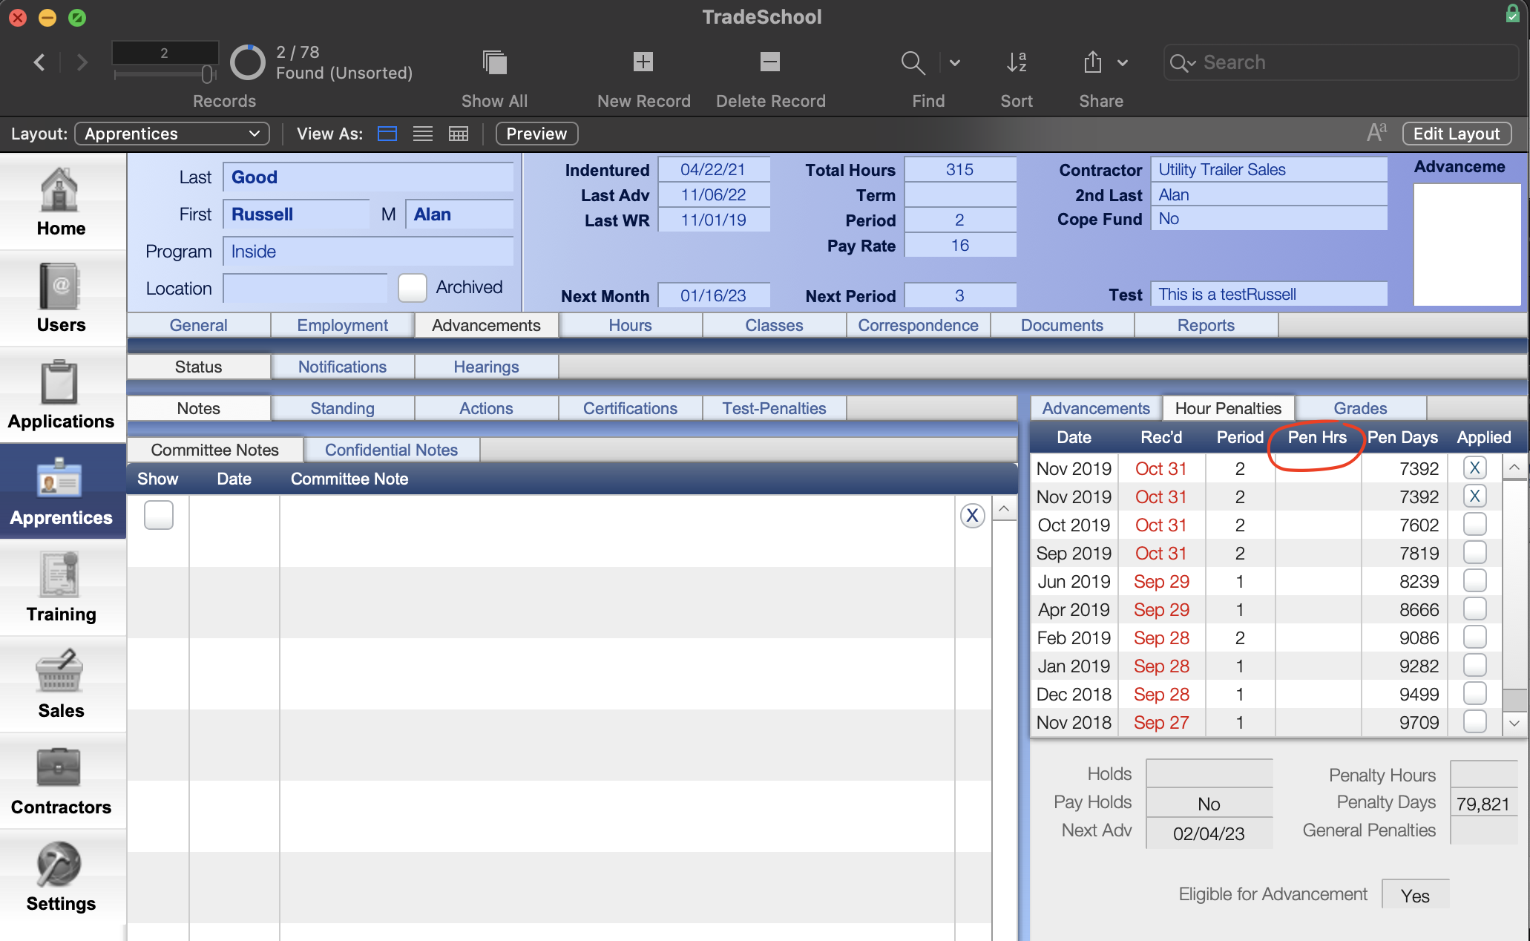Image resolution: width=1530 pixels, height=941 pixels.
Task: Click the Preview button
Action: click(x=536, y=132)
